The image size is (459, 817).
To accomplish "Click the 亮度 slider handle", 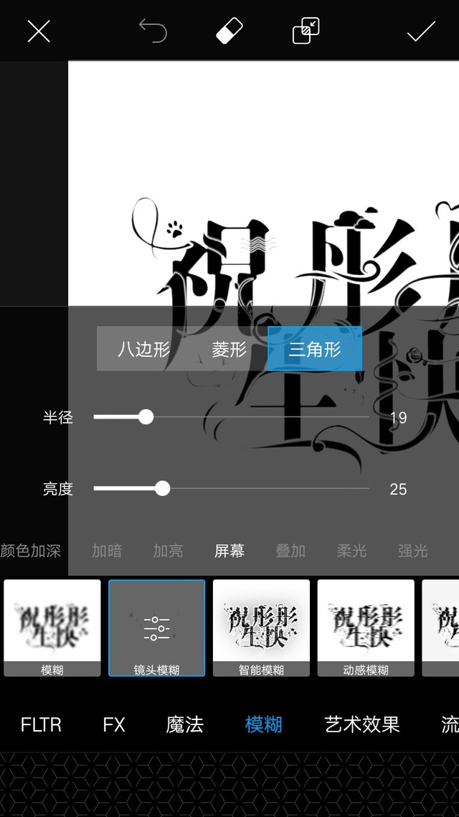I will point(163,489).
